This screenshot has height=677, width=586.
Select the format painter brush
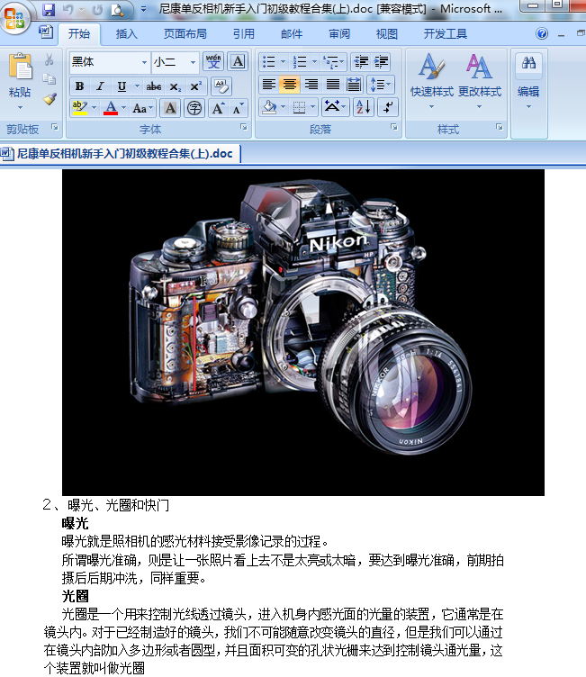pos(50,99)
